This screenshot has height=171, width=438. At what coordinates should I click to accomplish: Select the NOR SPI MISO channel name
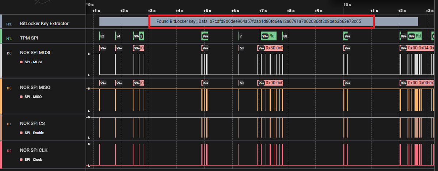[35, 87]
